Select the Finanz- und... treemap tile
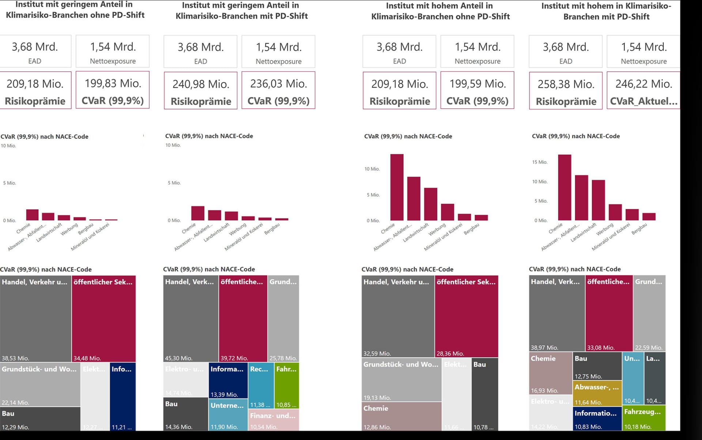 274,420
